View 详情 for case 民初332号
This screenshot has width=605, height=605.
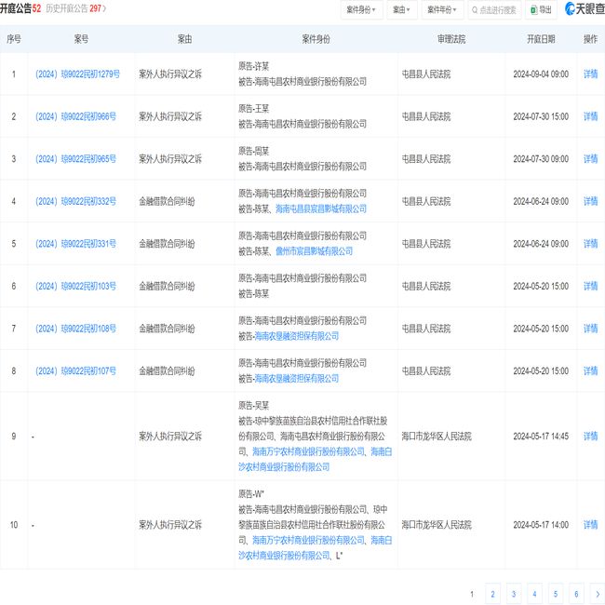pos(590,201)
